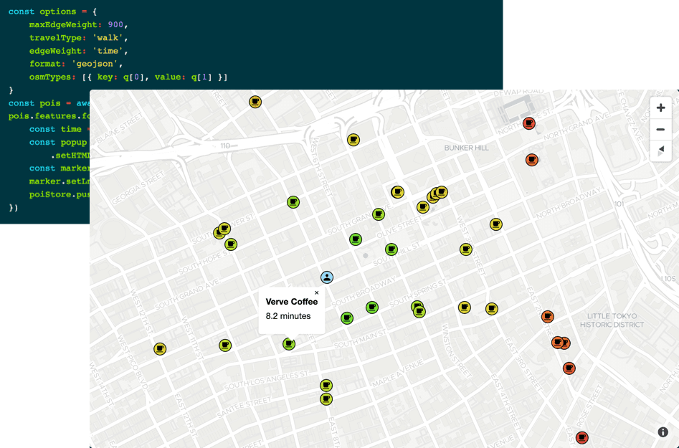Select green coffee marker right of South Broadway label
The image size is (679, 448).
point(372,308)
